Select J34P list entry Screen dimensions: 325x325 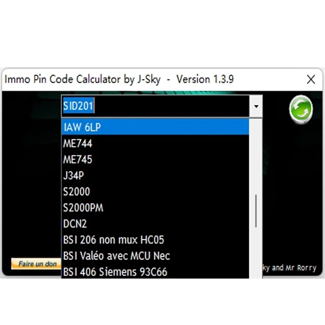156,175
